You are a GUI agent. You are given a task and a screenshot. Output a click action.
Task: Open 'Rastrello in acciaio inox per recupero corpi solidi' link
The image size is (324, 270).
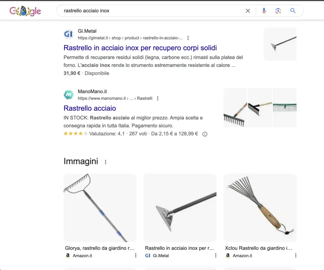(140, 48)
